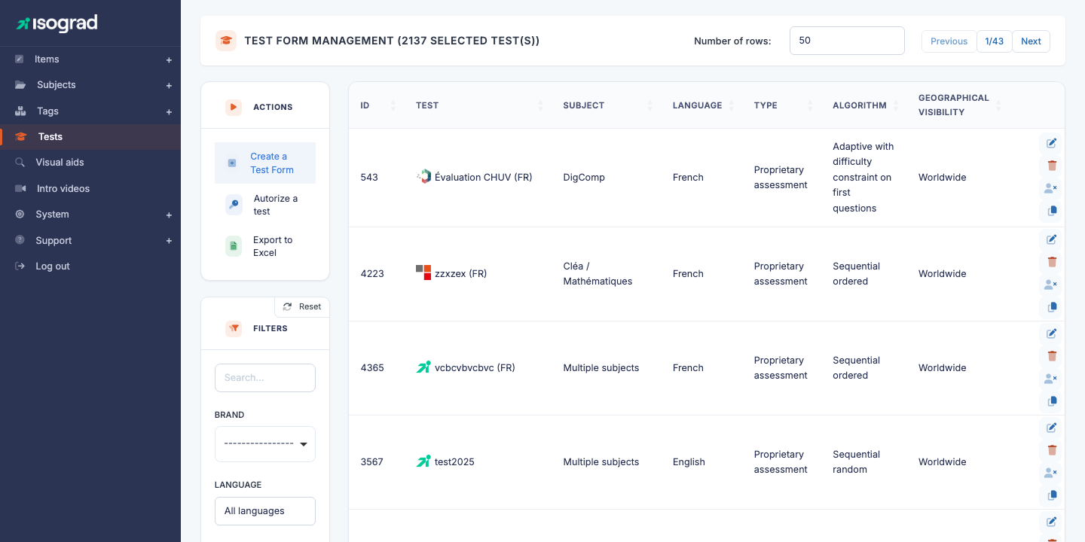Click the Cléa / Mathématiques subject cell
Screen dimensions: 1085x542
tap(598, 274)
